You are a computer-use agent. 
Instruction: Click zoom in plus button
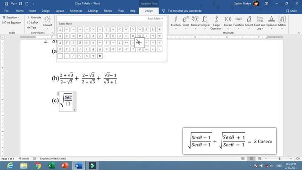click(291, 159)
